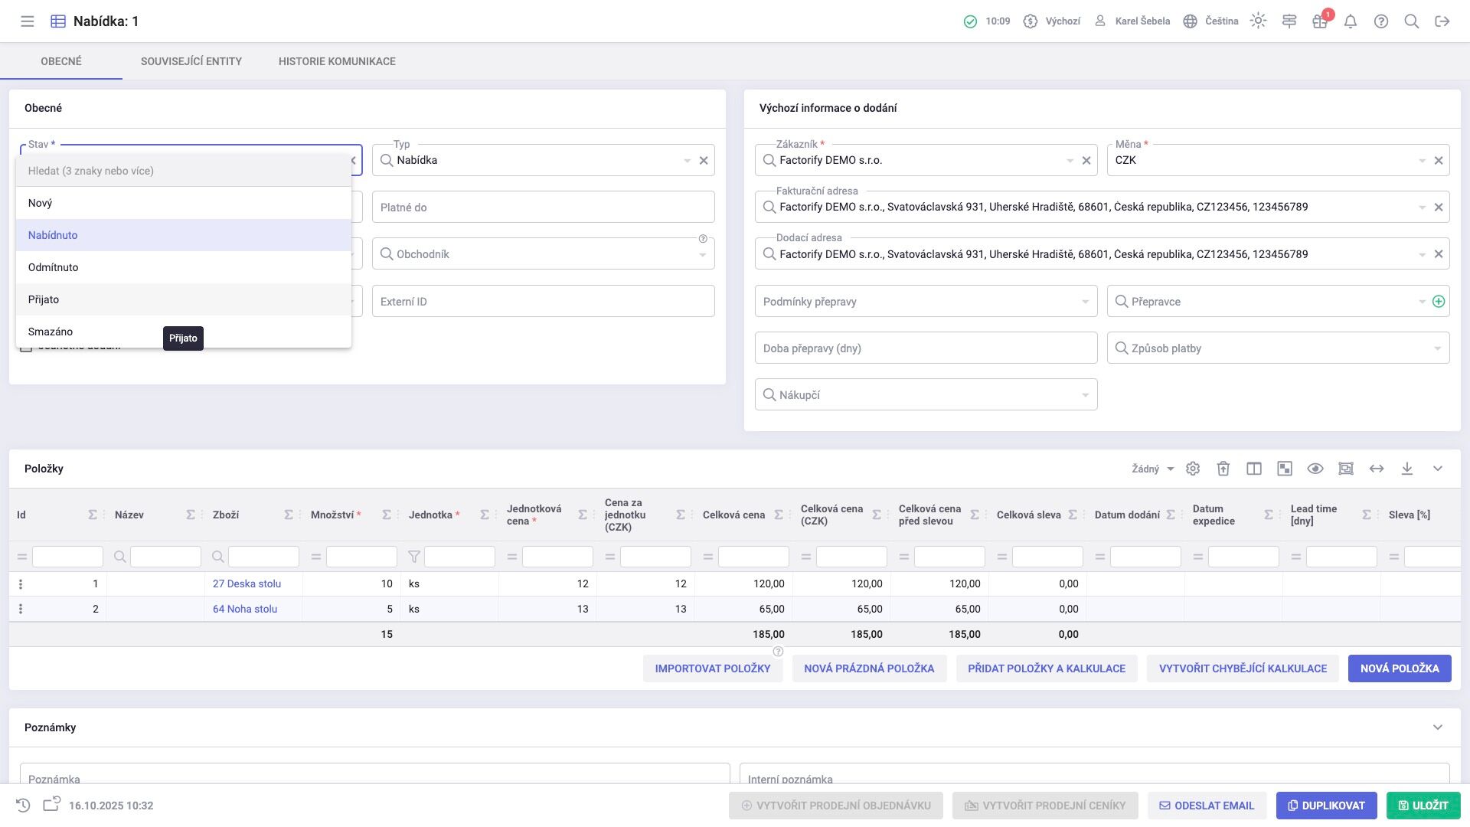This screenshot has height=827, width=1470.
Task: Open the 27 Deska stolu link
Action: click(247, 583)
